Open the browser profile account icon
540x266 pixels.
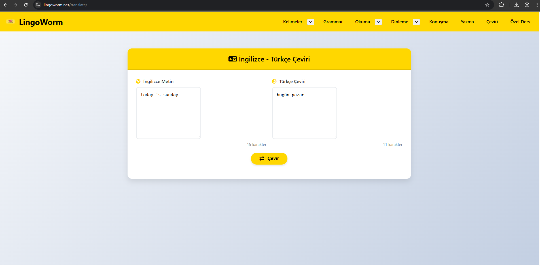tap(527, 5)
